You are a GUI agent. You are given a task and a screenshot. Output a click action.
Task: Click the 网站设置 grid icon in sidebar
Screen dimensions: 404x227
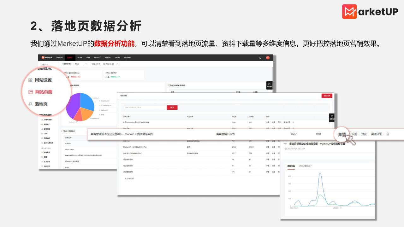pos(30,80)
